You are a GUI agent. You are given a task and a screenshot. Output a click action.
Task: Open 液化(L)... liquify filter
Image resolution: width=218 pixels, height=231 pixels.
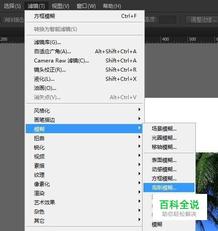pos(85,79)
